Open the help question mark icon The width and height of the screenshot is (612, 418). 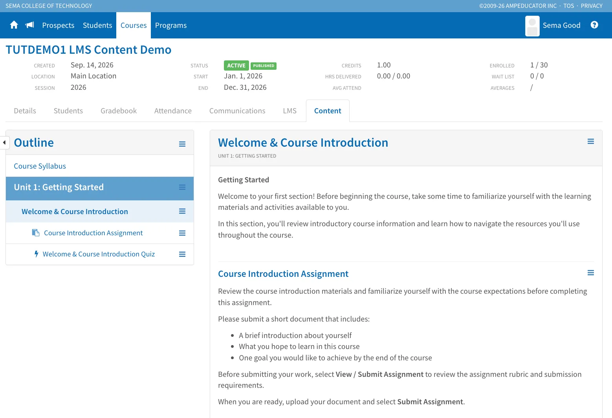tap(594, 25)
